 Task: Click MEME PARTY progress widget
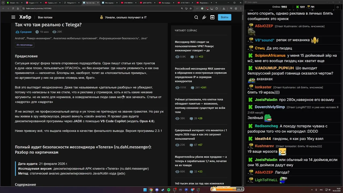(x=227, y=189)
